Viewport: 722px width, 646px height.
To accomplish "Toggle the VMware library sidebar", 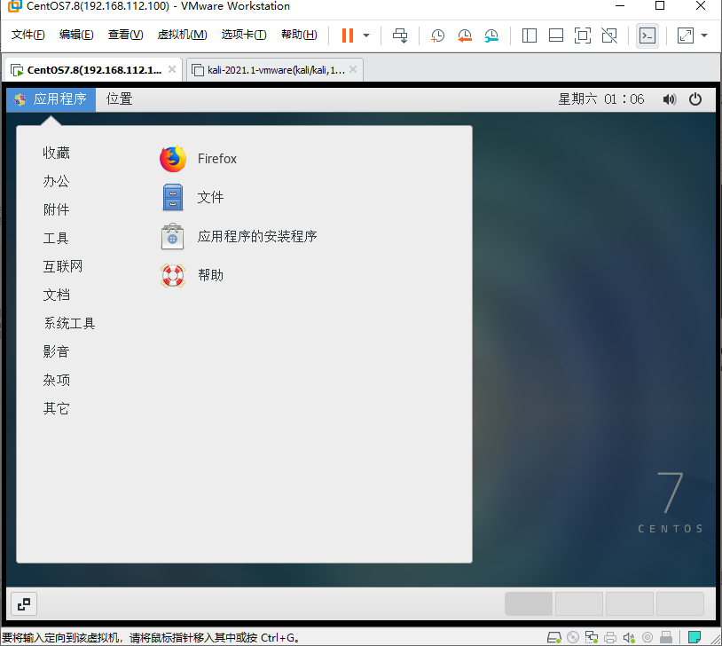I will (x=529, y=35).
